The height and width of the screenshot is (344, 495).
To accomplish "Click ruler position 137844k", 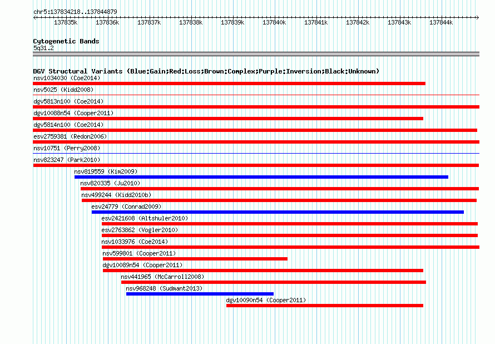I will (441, 22).
